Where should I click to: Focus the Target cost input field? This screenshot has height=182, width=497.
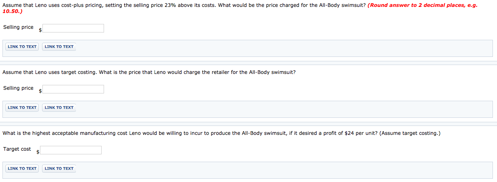[71, 150]
